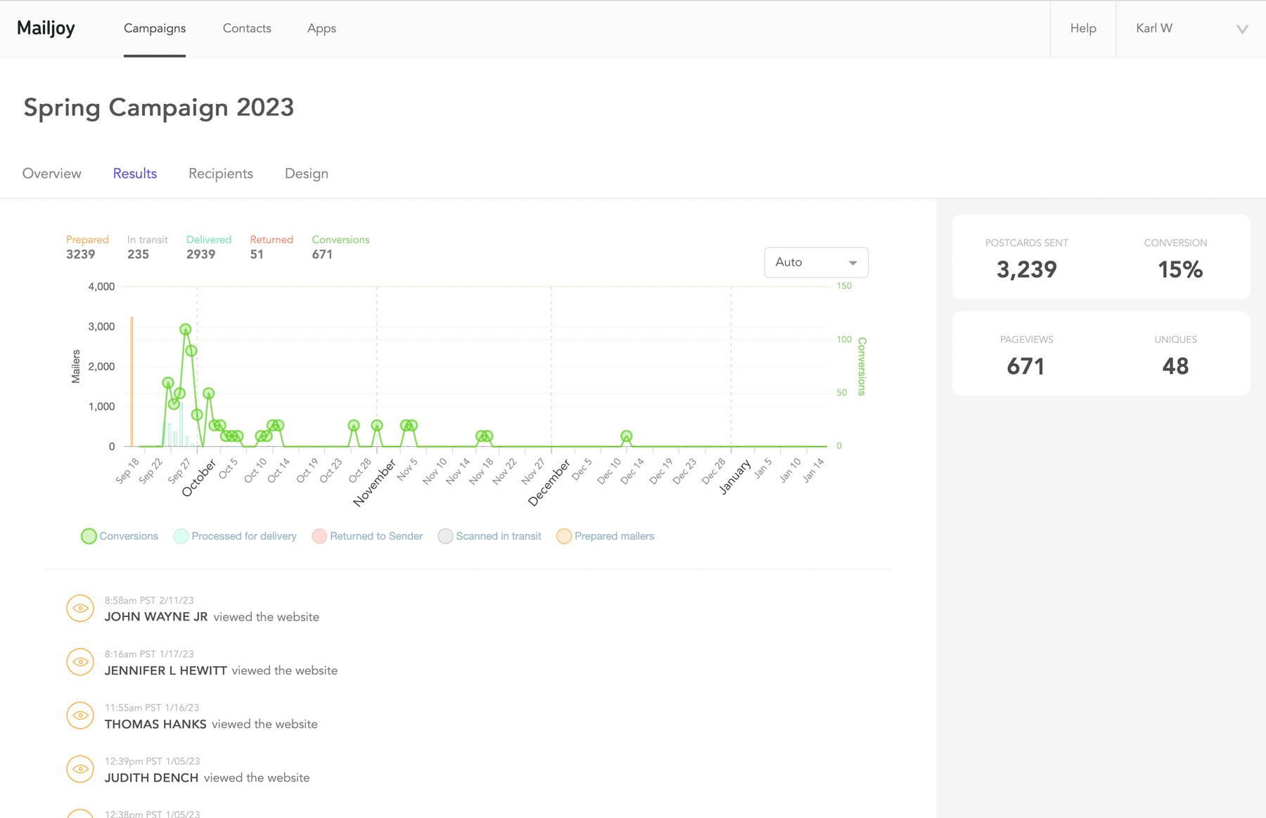This screenshot has height=818, width=1266.
Task: Click the 11:55am PST 1/16/23 timestamp
Action: click(152, 708)
